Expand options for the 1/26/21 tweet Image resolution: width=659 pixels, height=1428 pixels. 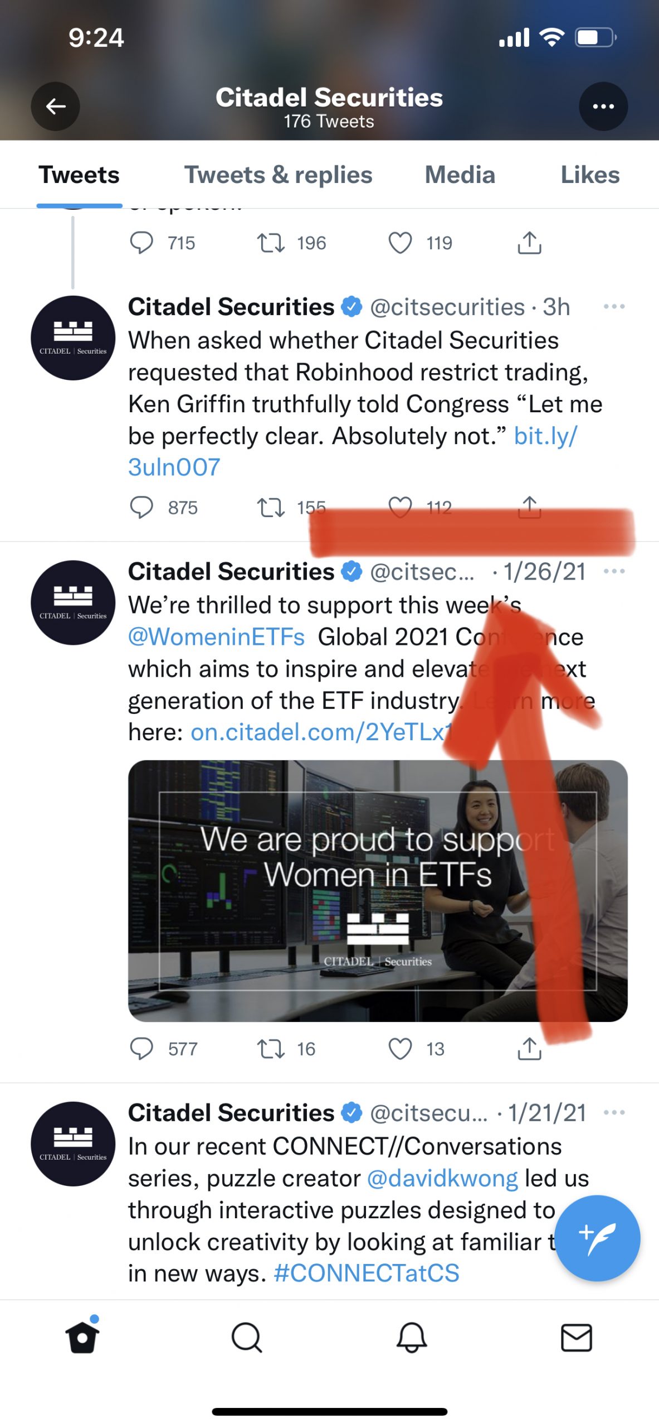tap(614, 572)
